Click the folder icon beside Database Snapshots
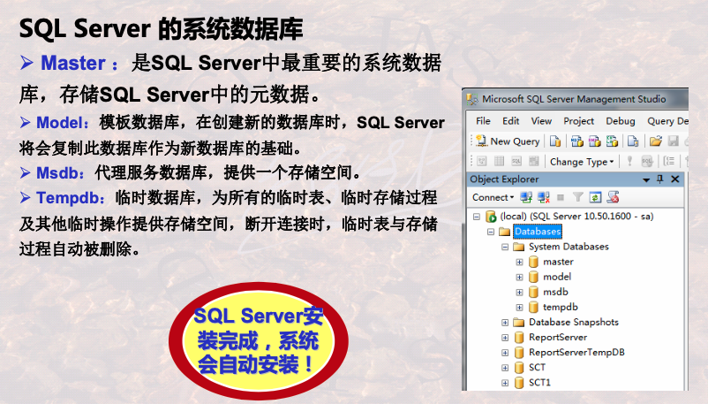Screen dimensions: 708x404 (519, 322)
